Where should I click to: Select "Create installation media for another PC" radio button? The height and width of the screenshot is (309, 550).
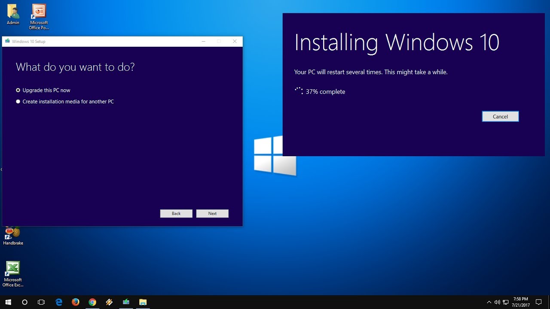[18, 102]
